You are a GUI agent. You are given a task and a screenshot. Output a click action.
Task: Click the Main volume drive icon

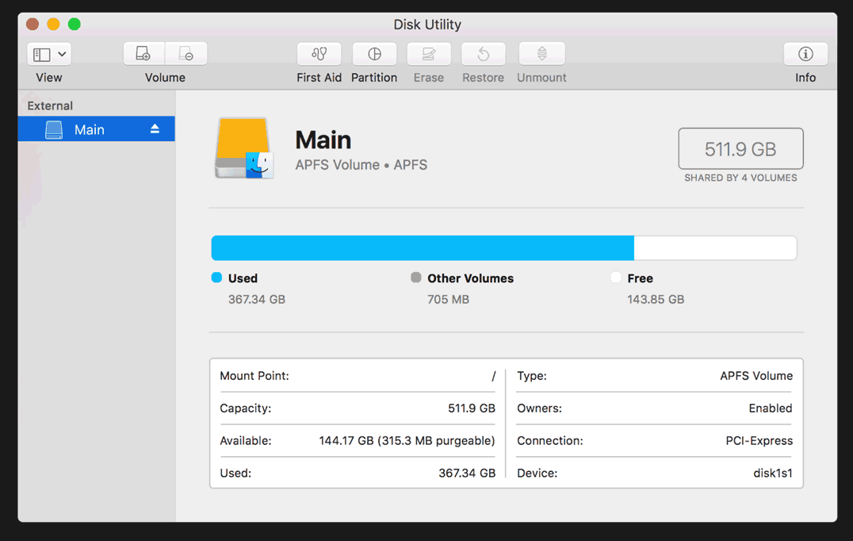54,129
